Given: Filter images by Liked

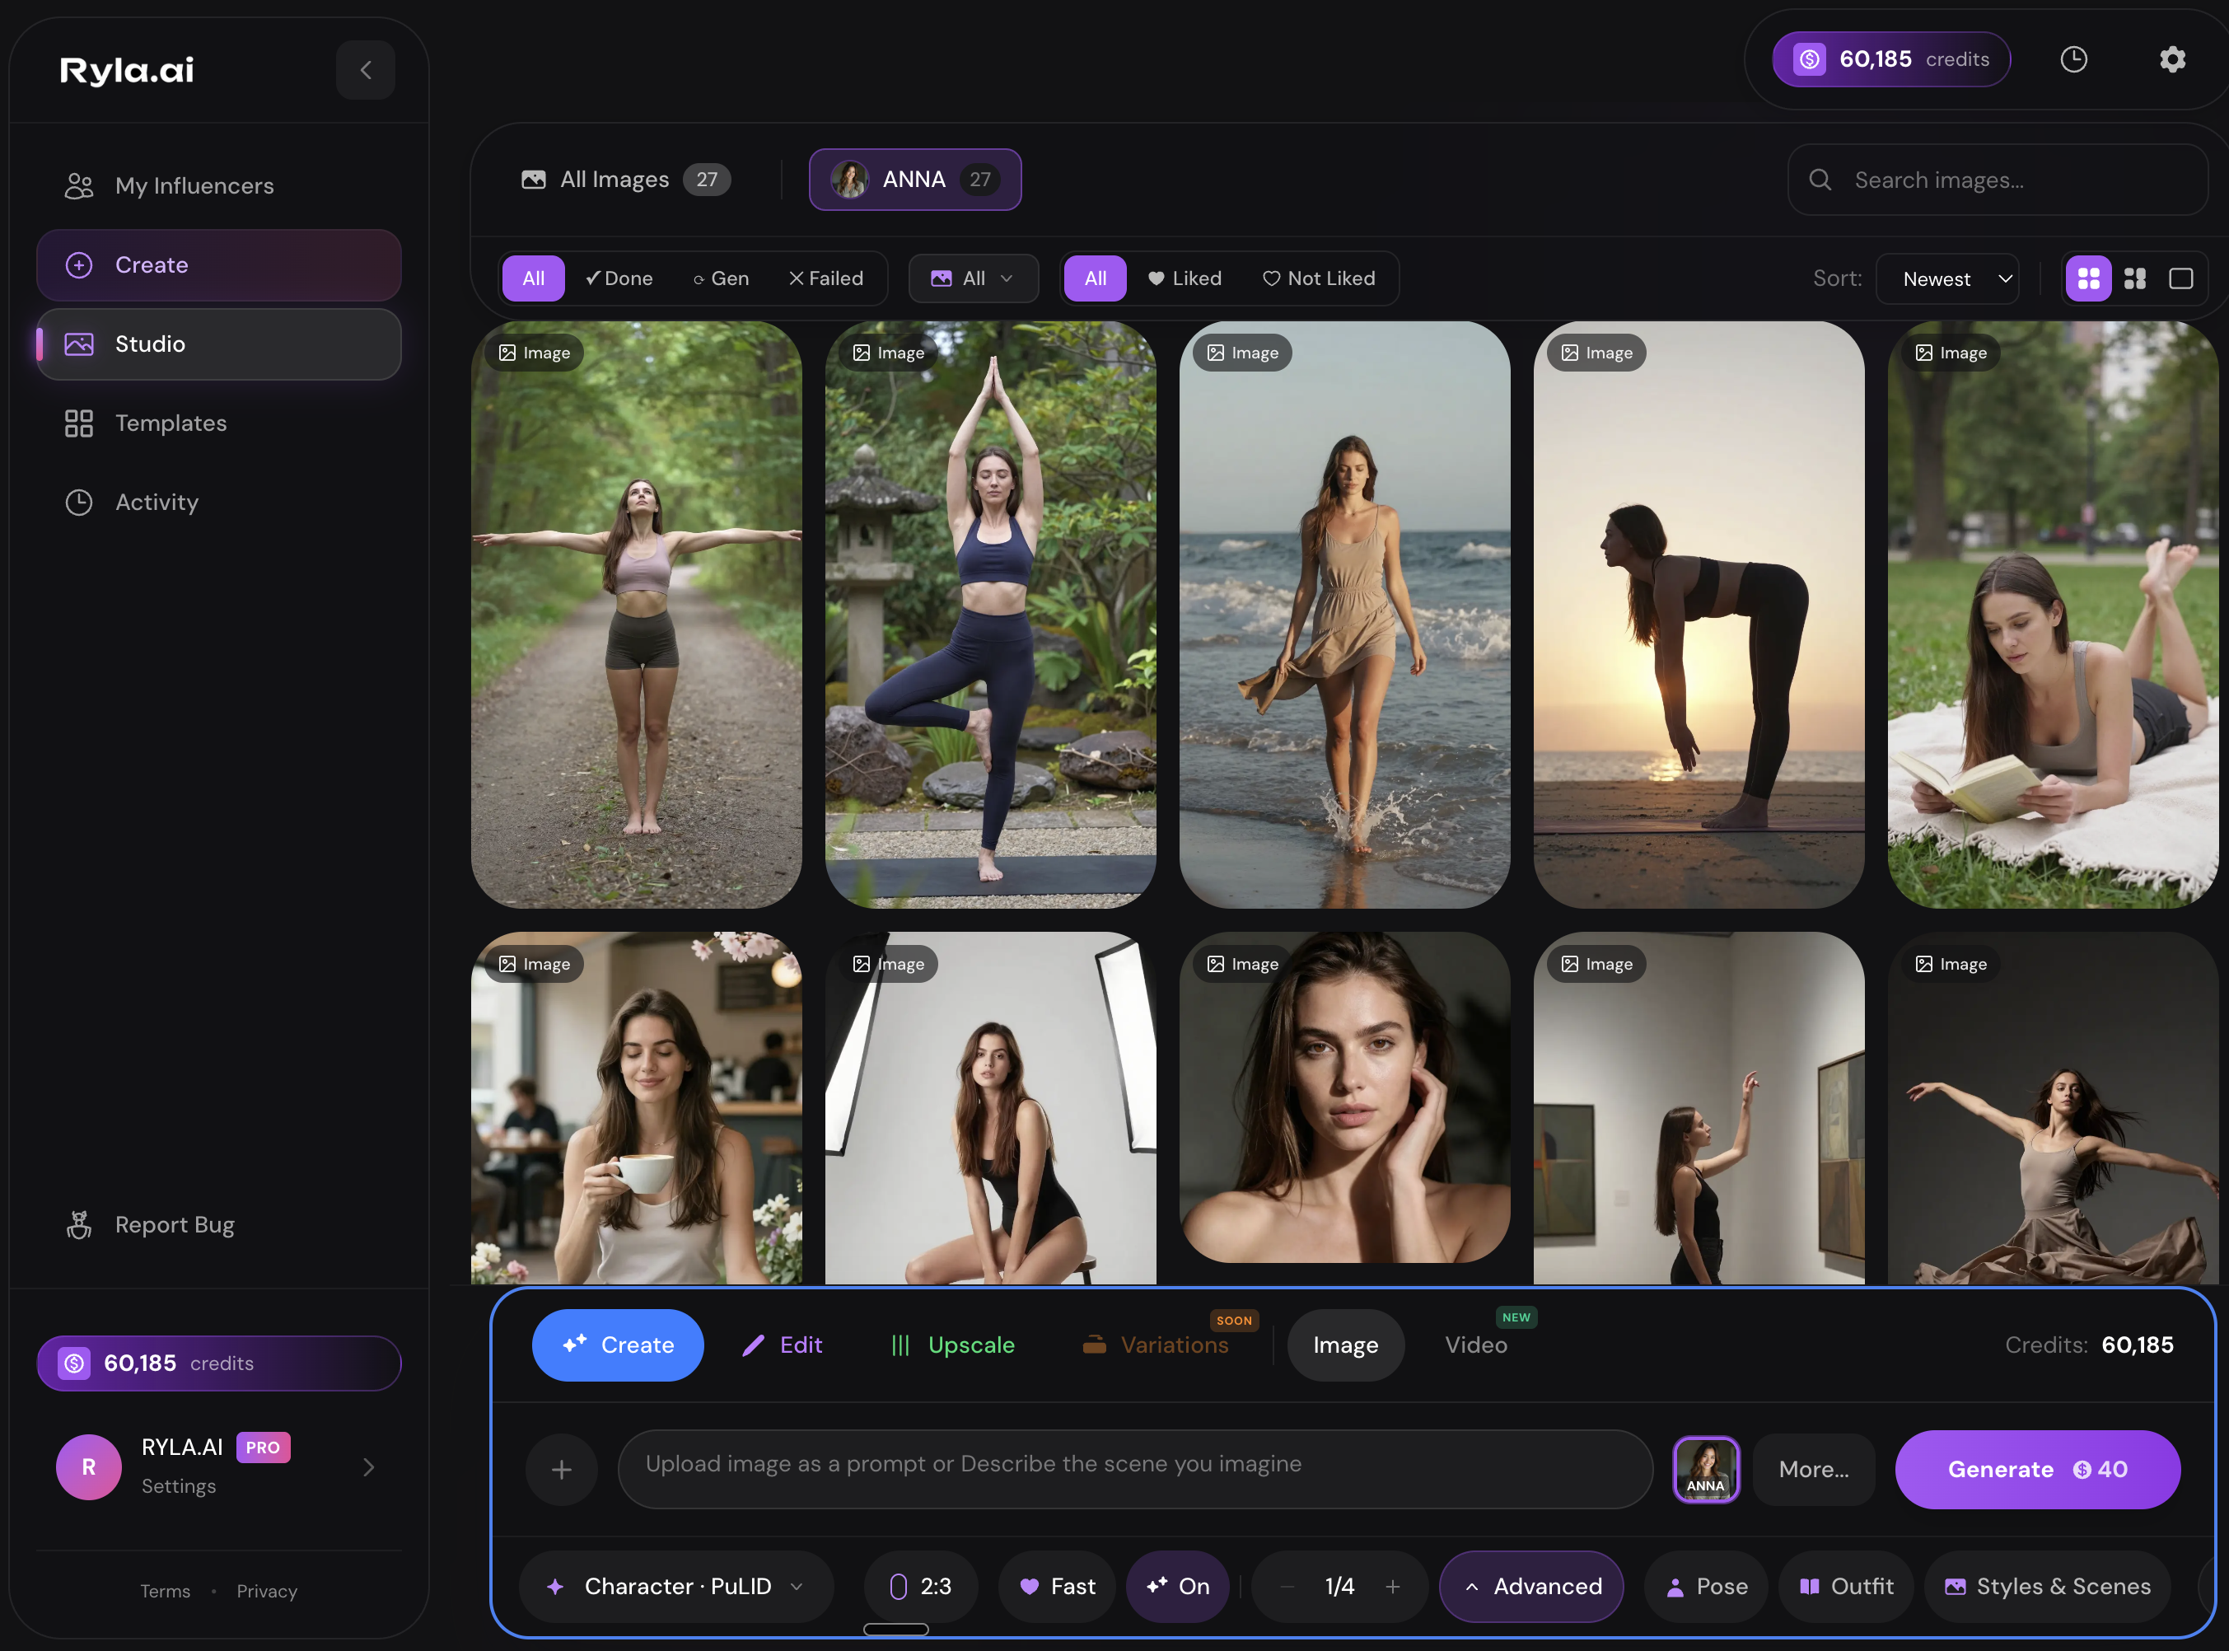Looking at the screenshot, I should coord(1185,278).
